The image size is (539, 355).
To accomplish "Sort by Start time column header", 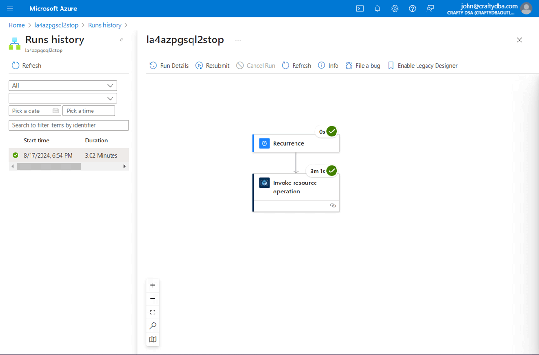I will tap(36, 140).
